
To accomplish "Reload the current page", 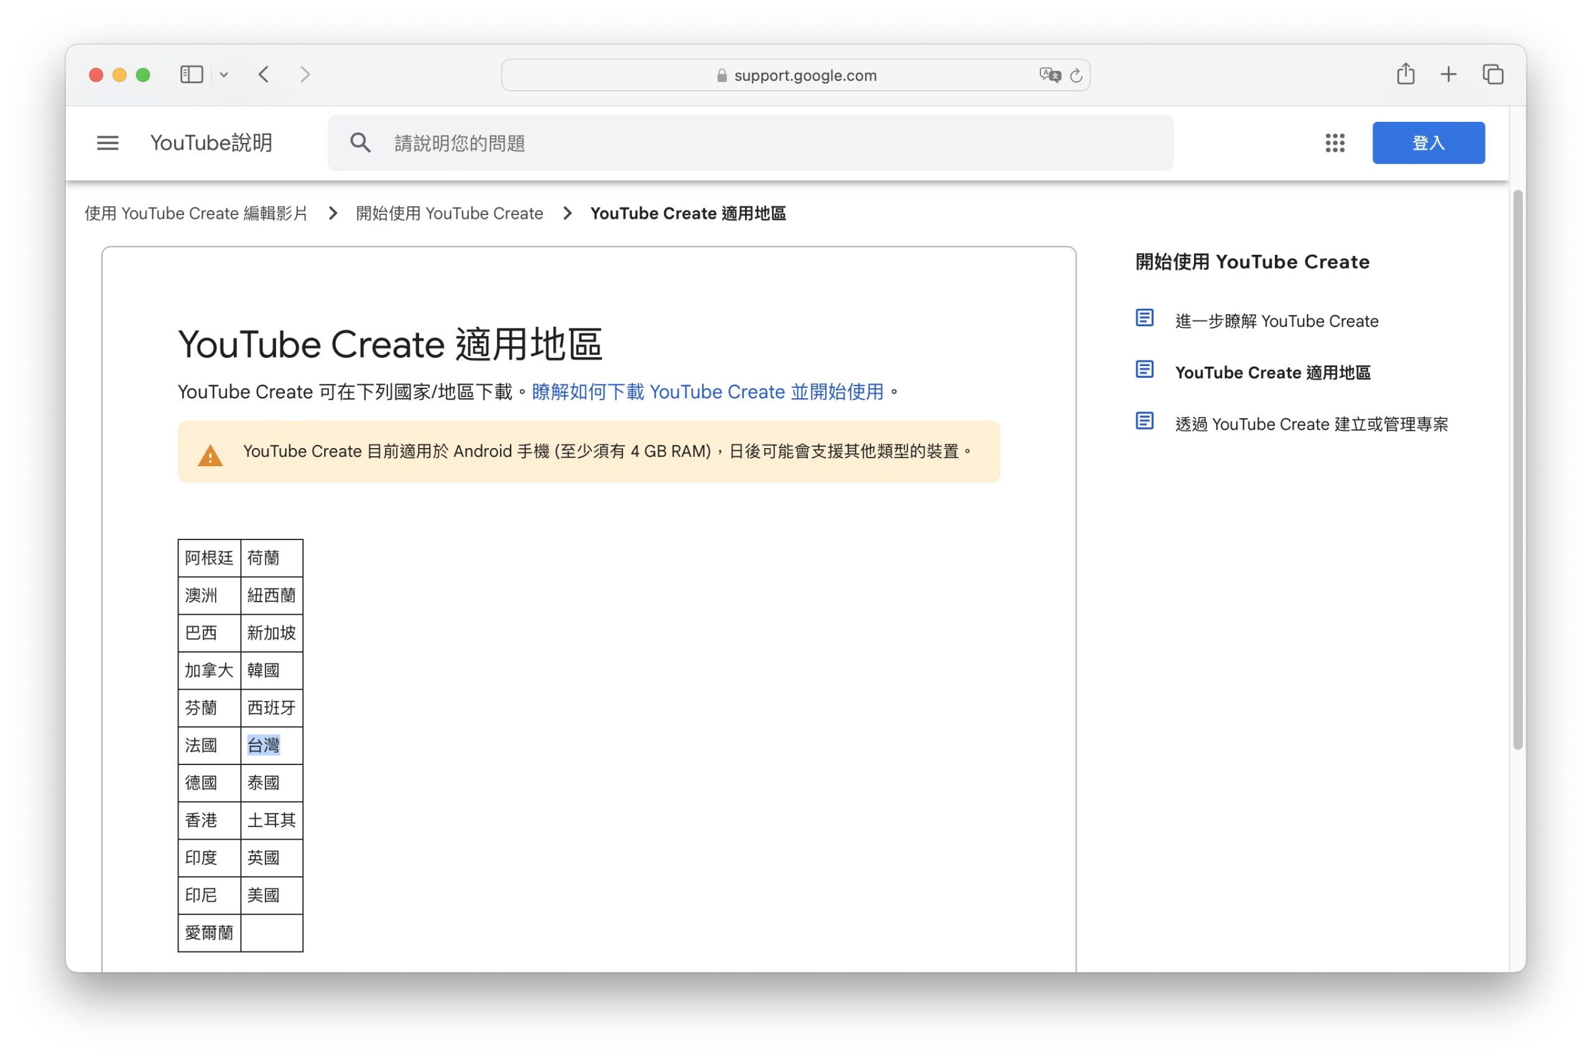I will point(1076,75).
